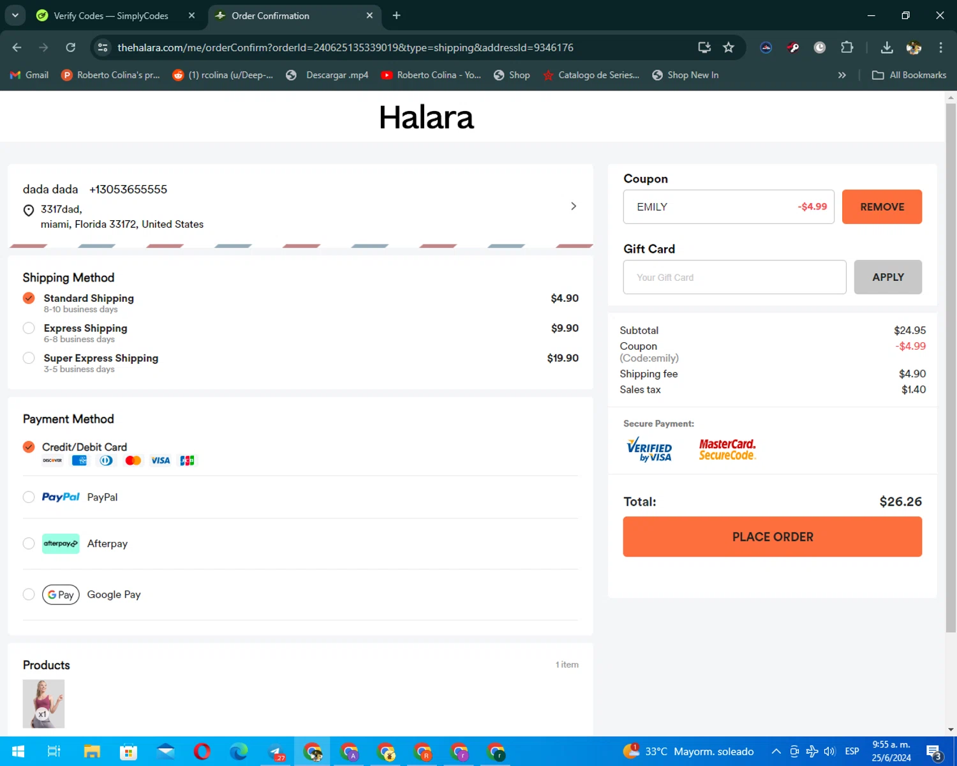This screenshot has width=957, height=766.
Task: Choose Afterpay as payment method
Action: tap(29, 544)
